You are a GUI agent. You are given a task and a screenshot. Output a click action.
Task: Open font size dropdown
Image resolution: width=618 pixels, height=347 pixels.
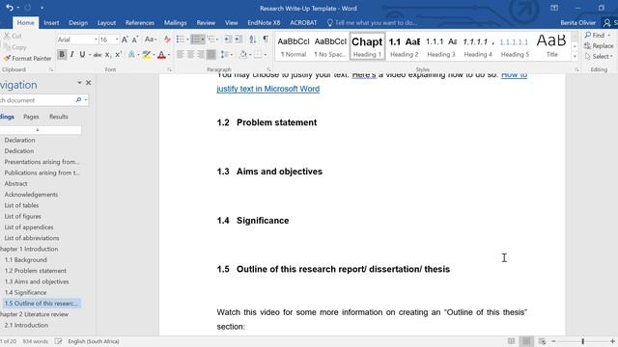coord(117,40)
